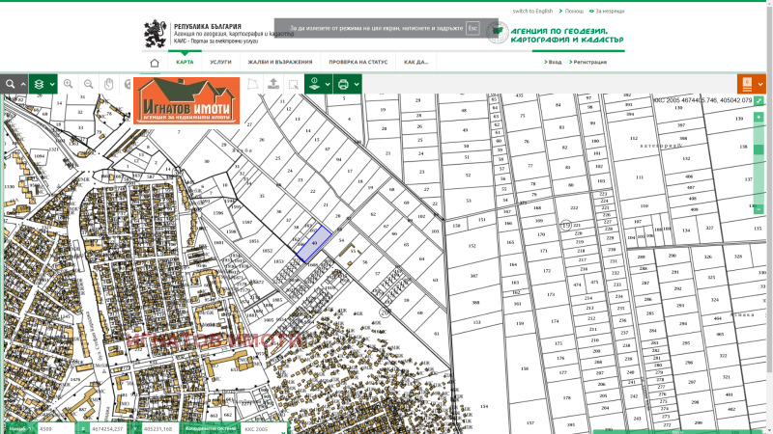
Task: Click the upload file icon
Action: (273, 84)
